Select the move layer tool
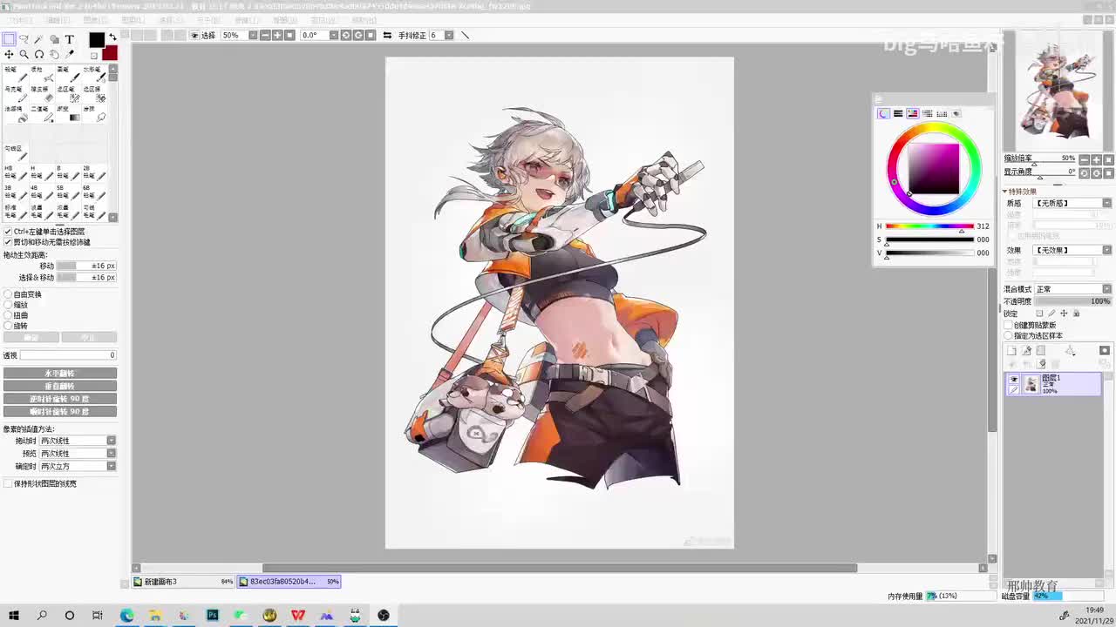 coord(9,54)
